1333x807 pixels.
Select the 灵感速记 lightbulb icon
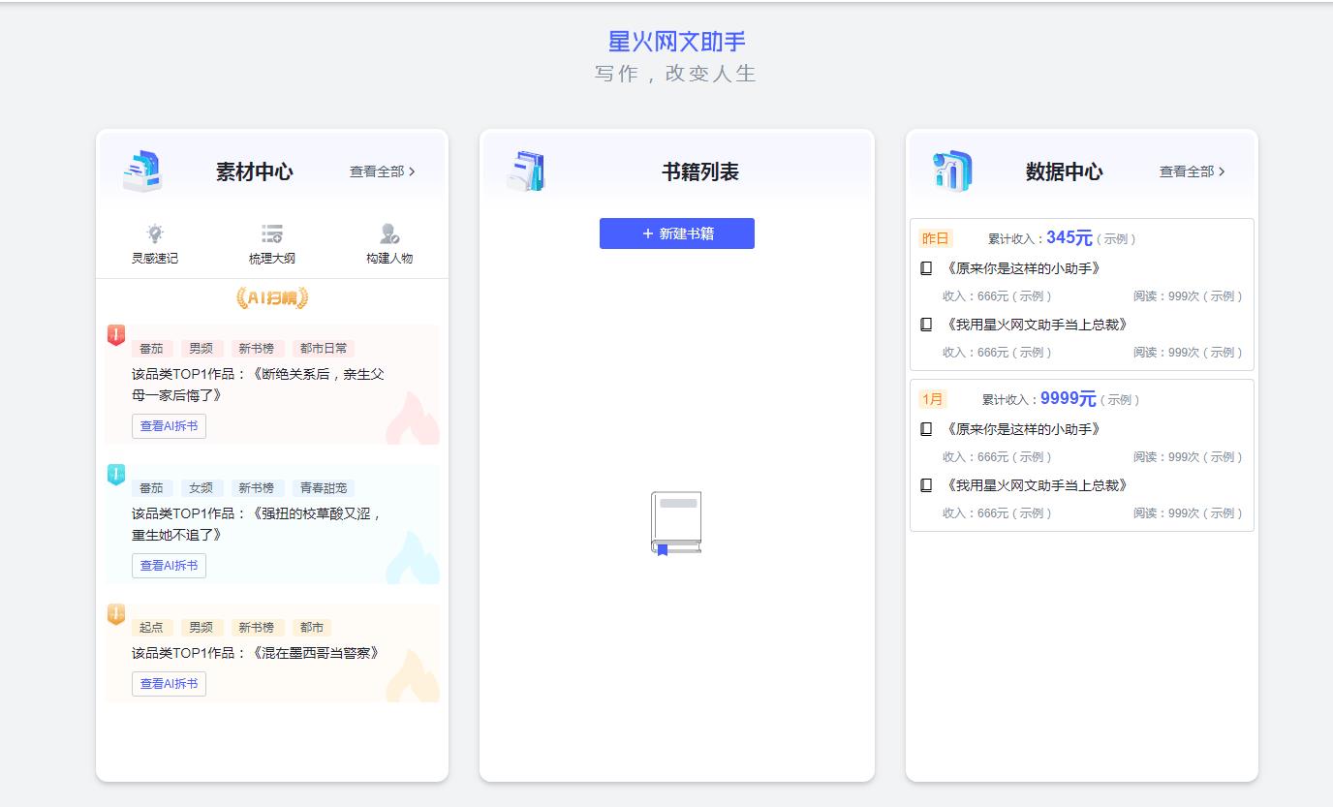pos(154,232)
